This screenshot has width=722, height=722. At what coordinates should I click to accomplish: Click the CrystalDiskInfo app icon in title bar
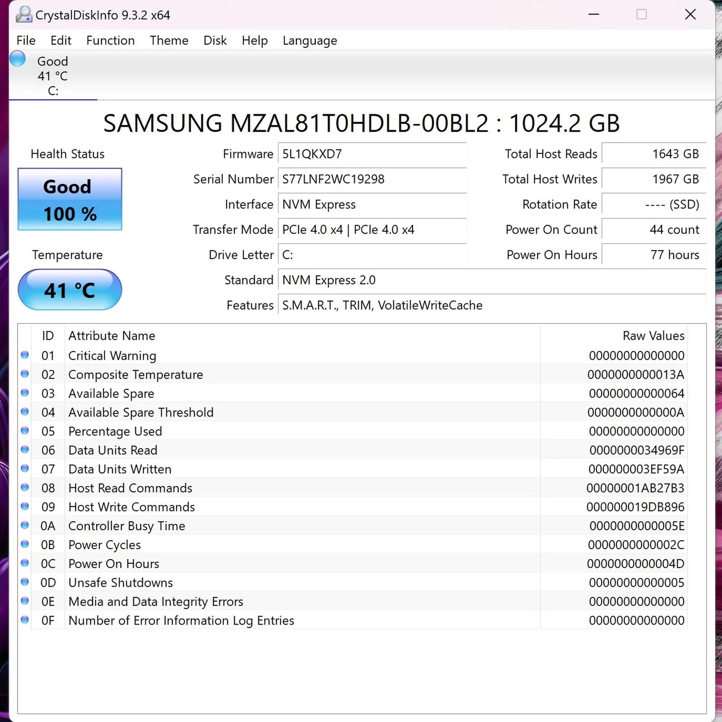click(x=23, y=15)
